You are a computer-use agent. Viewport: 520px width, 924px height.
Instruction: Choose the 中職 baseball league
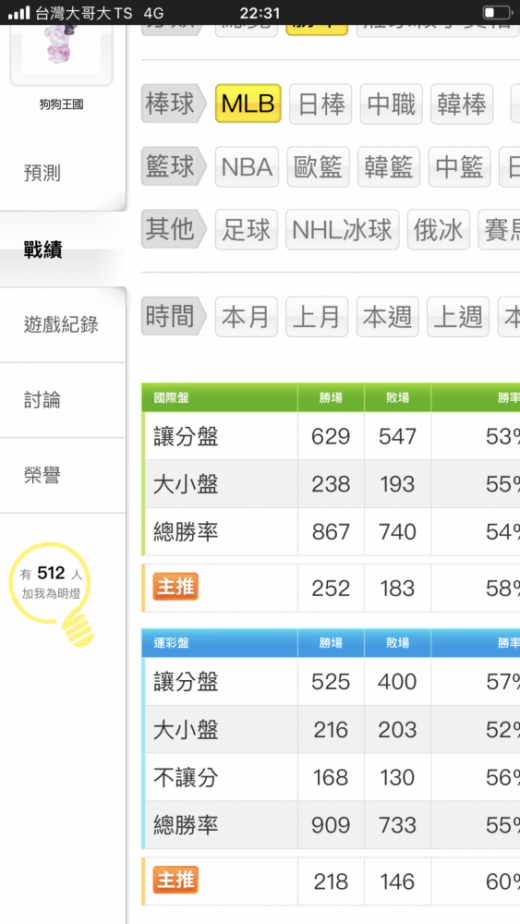[x=391, y=103]
